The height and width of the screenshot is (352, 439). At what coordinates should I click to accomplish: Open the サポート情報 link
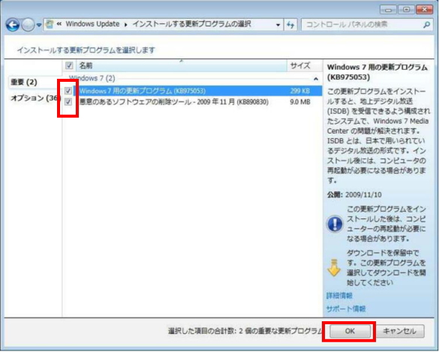coord(346,309)
